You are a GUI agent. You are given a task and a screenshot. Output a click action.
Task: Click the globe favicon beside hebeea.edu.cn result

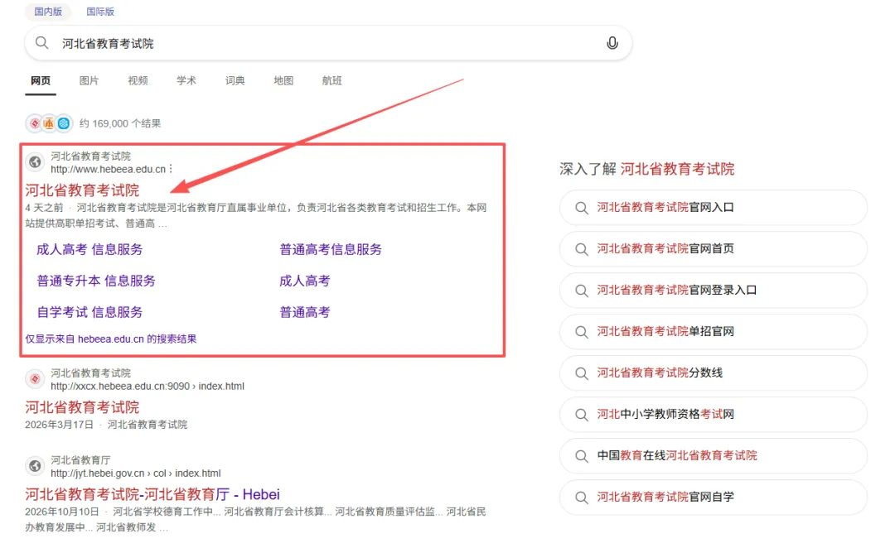35,162
